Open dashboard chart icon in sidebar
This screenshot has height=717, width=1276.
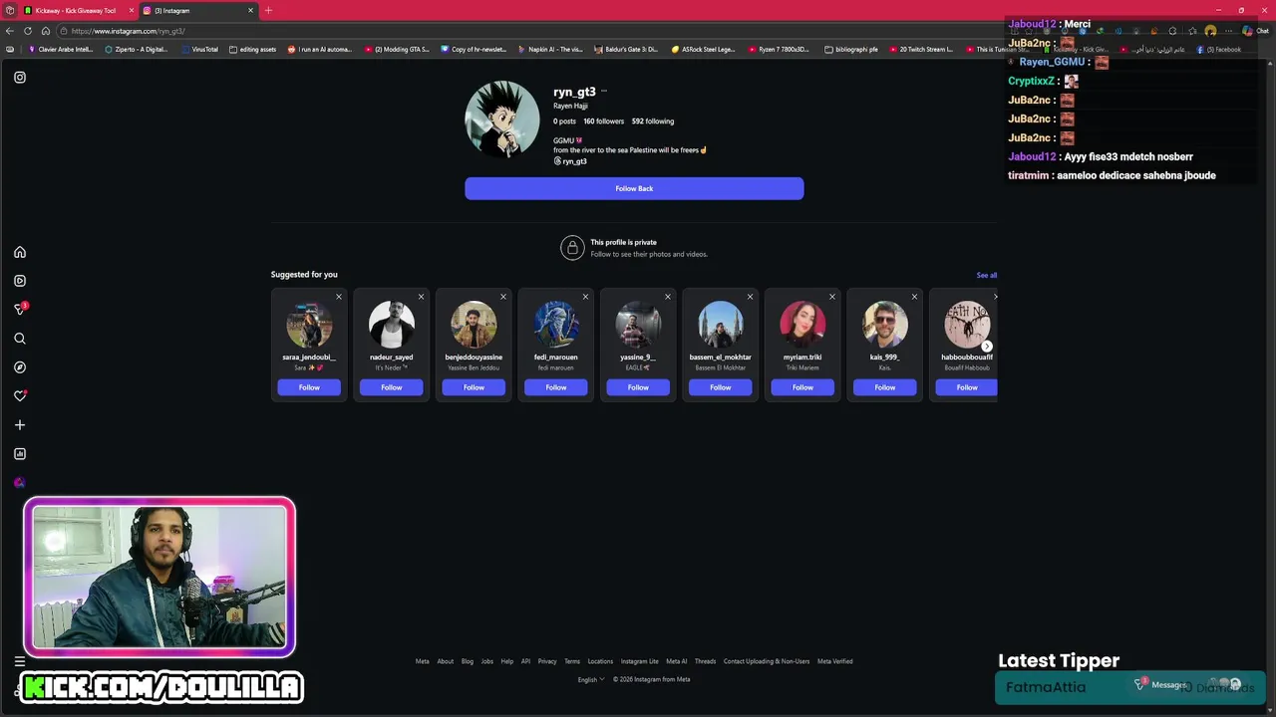(20, 454)
